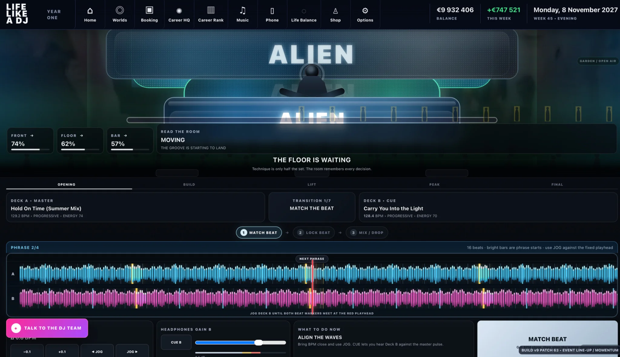Expand the Bar crowd stat arrow
The width and height of the screenshot is (620, 357).
coord(125,136)
